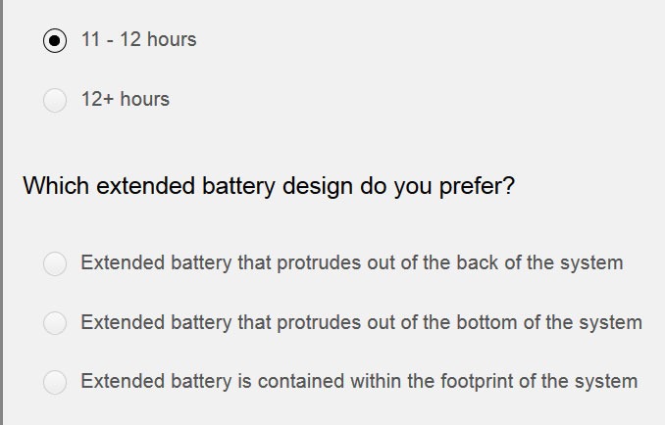Screen dimensions: 665x425
Task: Click the word "prefer?" in the question
Action: click(x=477, y=186)
